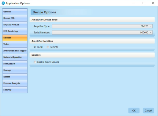158x116 pixels.
Task: Open the Stimulation options tab
Action: (15, 64)
